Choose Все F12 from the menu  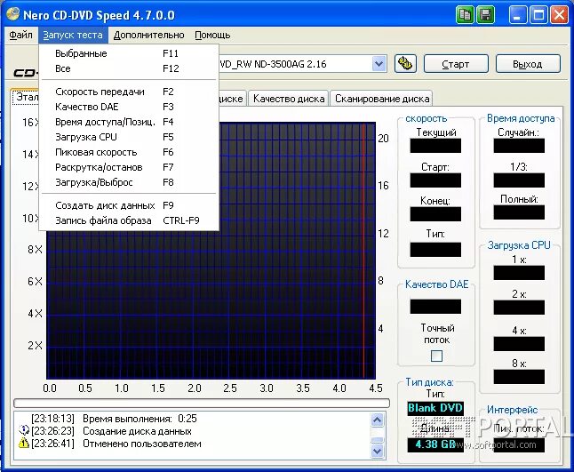129,68
